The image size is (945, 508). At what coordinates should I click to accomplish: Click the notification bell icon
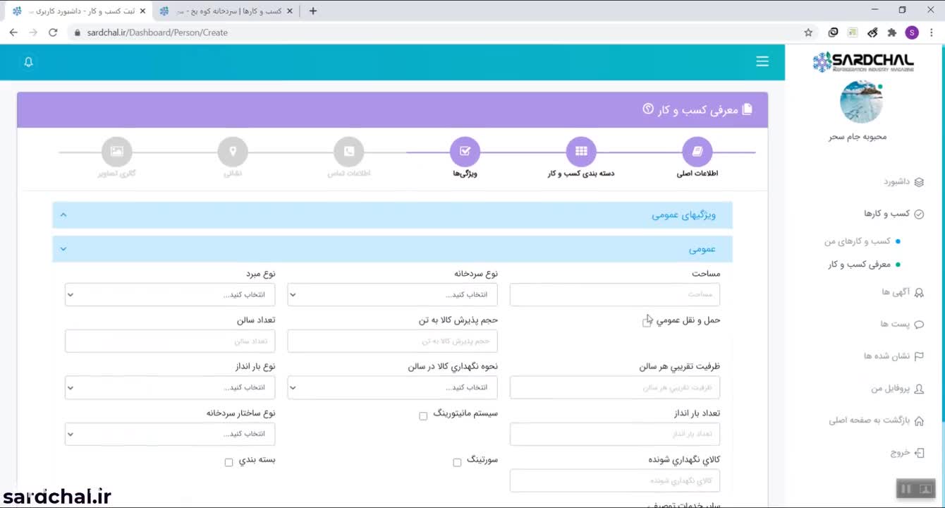(29, 62)
